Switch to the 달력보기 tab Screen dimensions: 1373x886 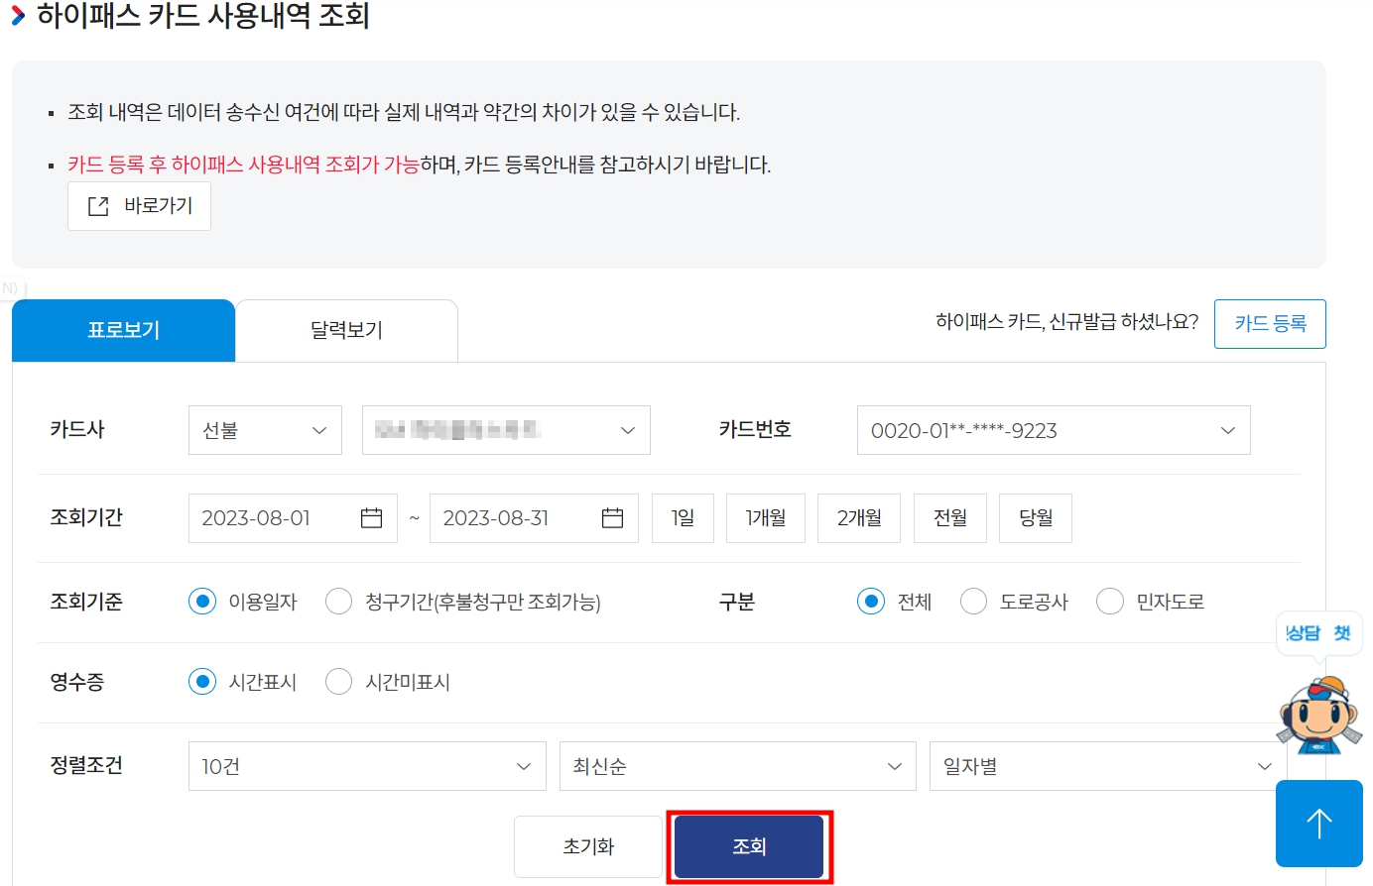pos(346,329)
